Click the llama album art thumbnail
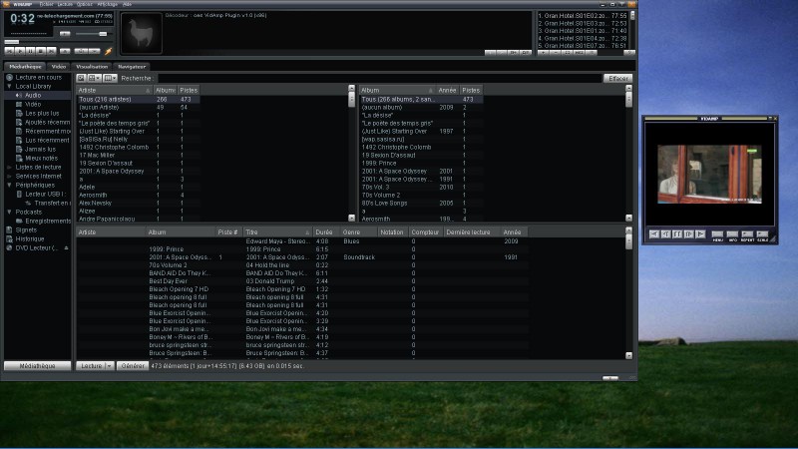 (142, 33)
